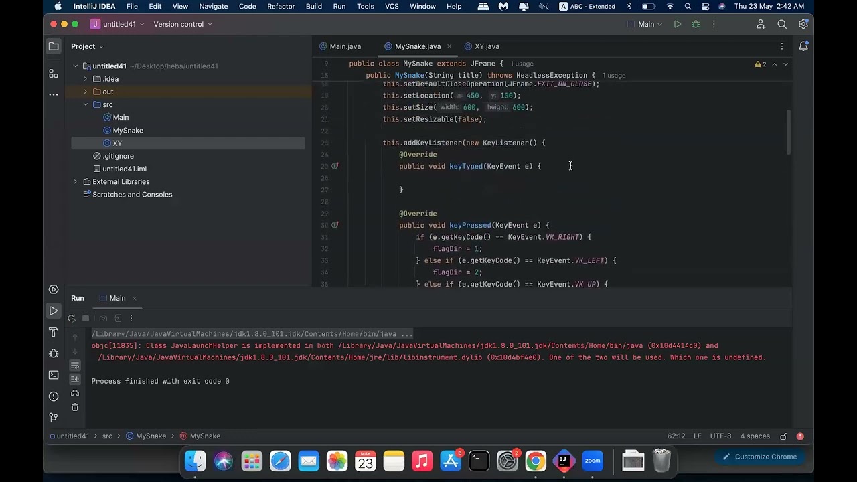Viewport: 857px width, 482px height.
Task: Open editor tabs more options menu
Action: tap(781, 46)
